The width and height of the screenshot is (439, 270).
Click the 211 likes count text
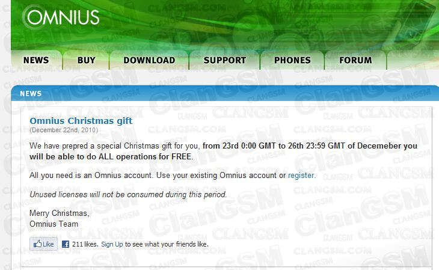pyautogui.click(x=85, y=244)
